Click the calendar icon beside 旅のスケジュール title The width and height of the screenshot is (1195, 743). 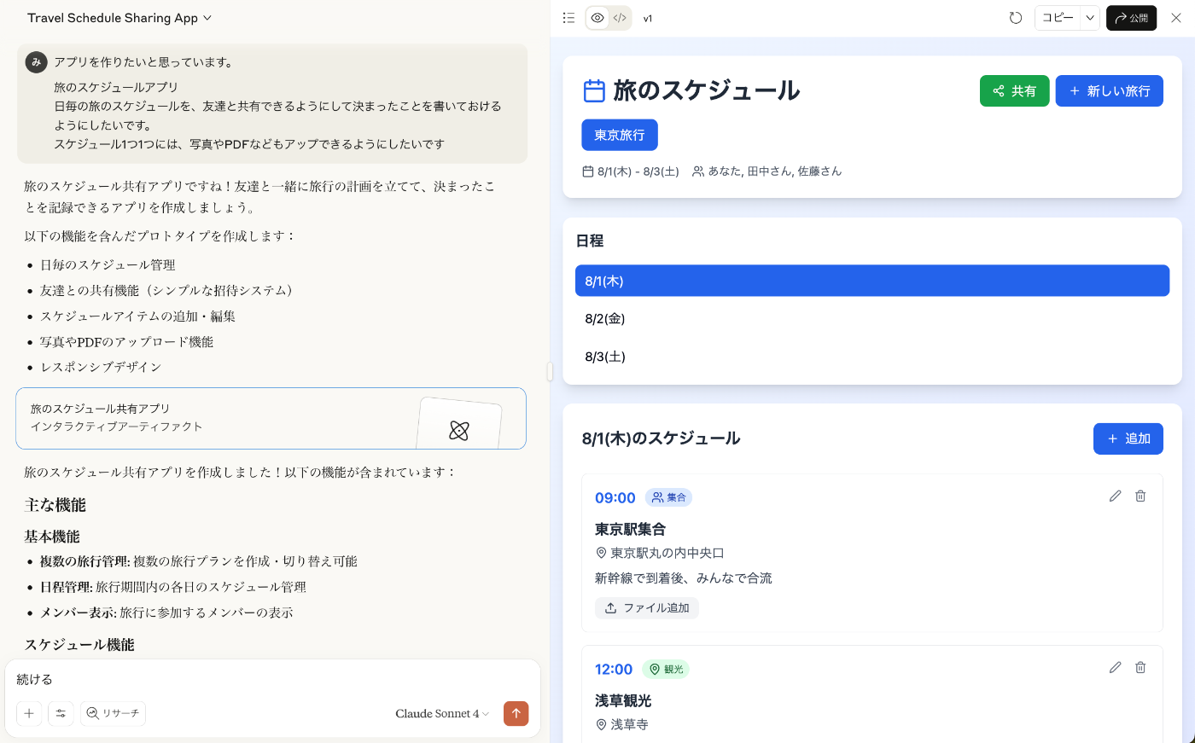[x=594, y=91]
